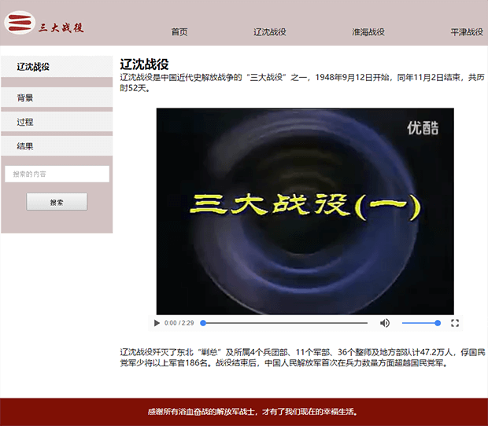Screen dimensions: 488x426
Task: Click the 0:00 / 2:29 video time display
Action: tap(179, 323)
